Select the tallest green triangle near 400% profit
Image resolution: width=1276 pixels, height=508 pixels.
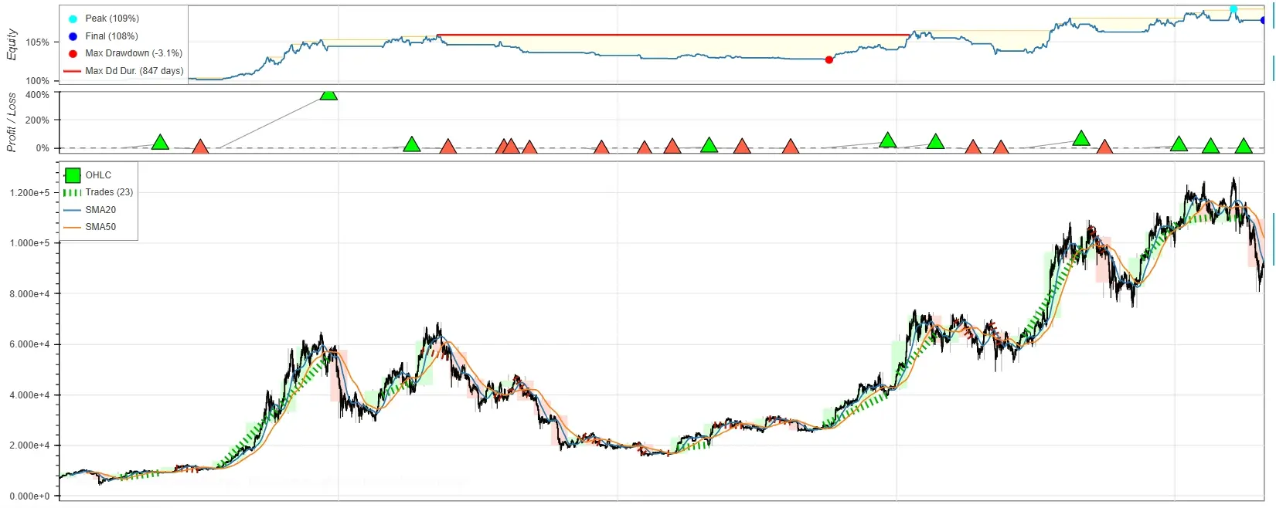pos(328,93)
